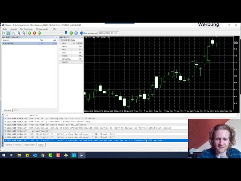This screenshot has height=181, width=241.
Task: Click the zoom in magnifier icon
Action: 19,33
